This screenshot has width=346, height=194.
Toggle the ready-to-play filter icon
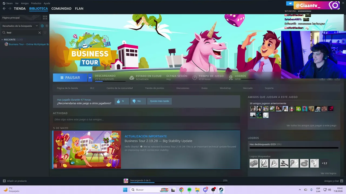pos(47,26)
